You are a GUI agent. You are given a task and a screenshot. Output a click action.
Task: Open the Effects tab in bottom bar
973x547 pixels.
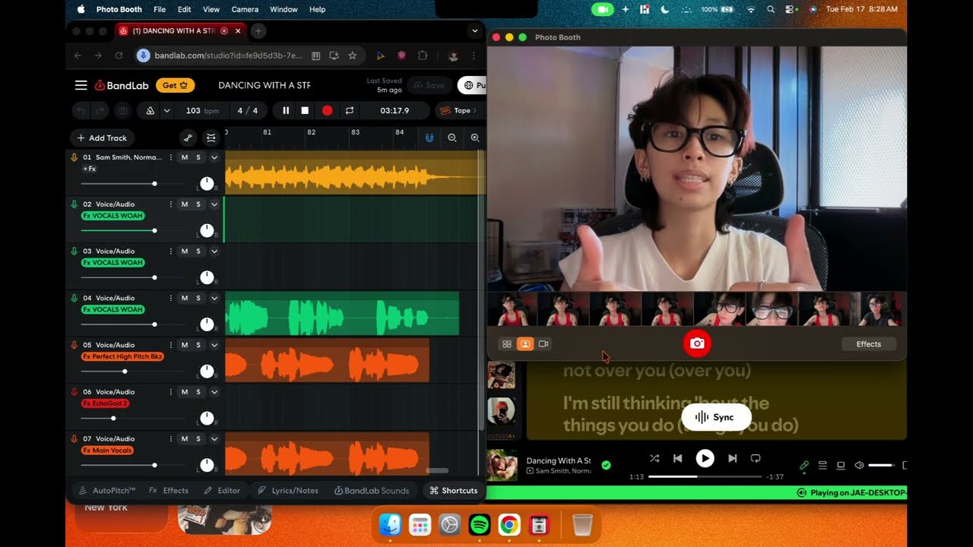click(169, 491)
